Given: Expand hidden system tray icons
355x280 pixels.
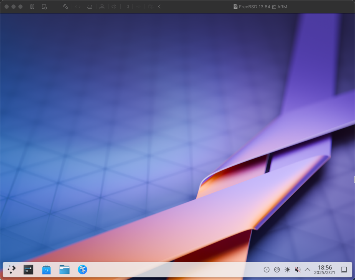Looking at the screenshot, I should pyautogui.click(x=307, y=269).
